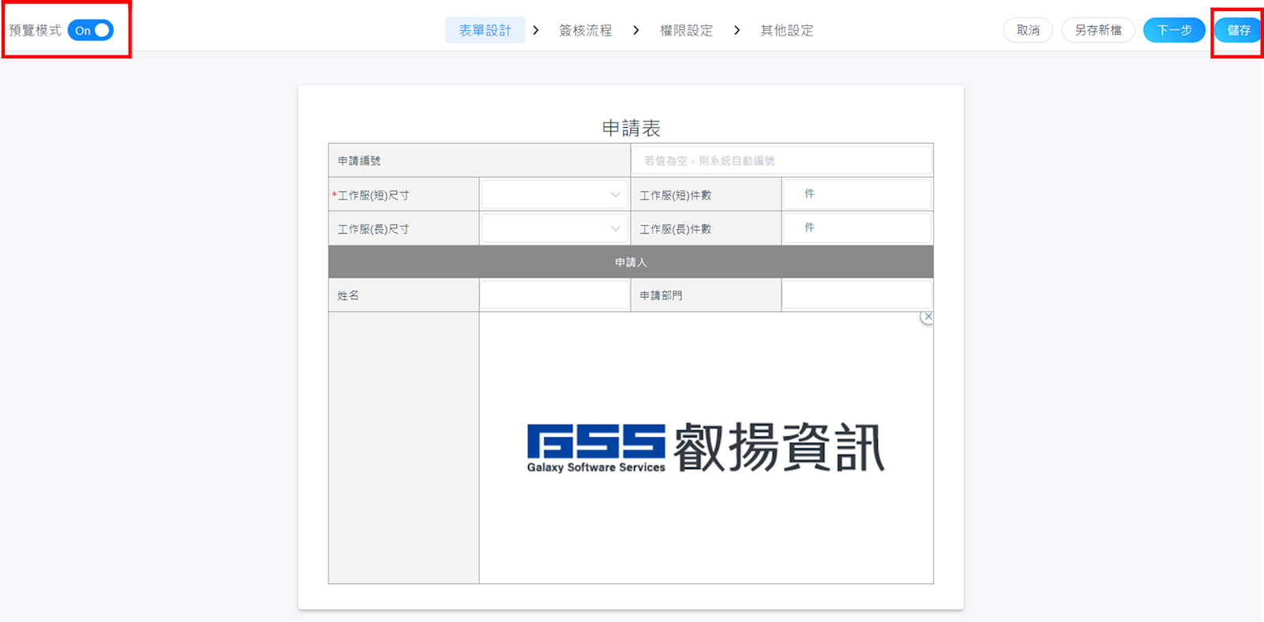Screen dimensions: 1264x622
Task: Click the 申請部門 label cell
Action: coord(706,295)
